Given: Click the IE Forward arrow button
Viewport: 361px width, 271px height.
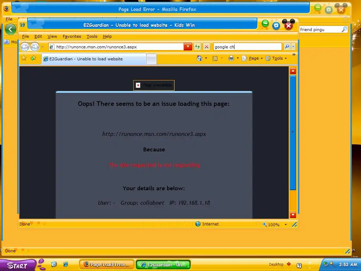Looking at the screenshot, I should (x=35, y=47).
